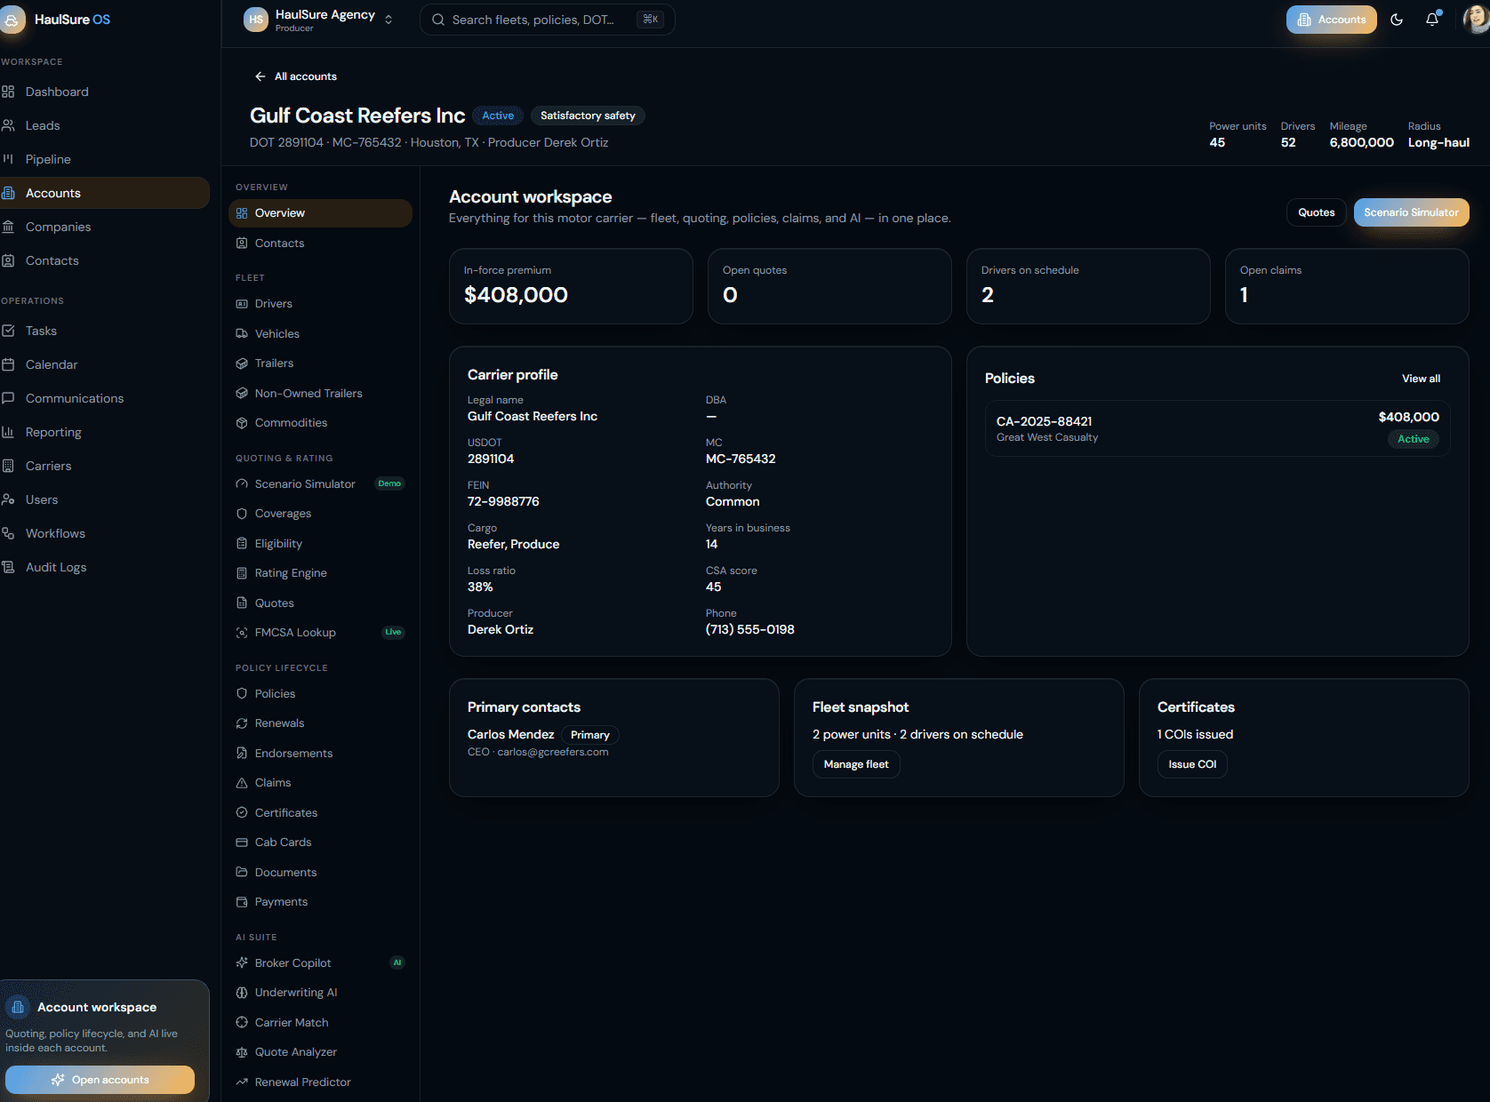Open Non-Owned Trailers icon

pos(242,394)
